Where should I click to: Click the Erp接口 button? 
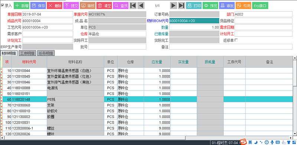pos(260,6)
